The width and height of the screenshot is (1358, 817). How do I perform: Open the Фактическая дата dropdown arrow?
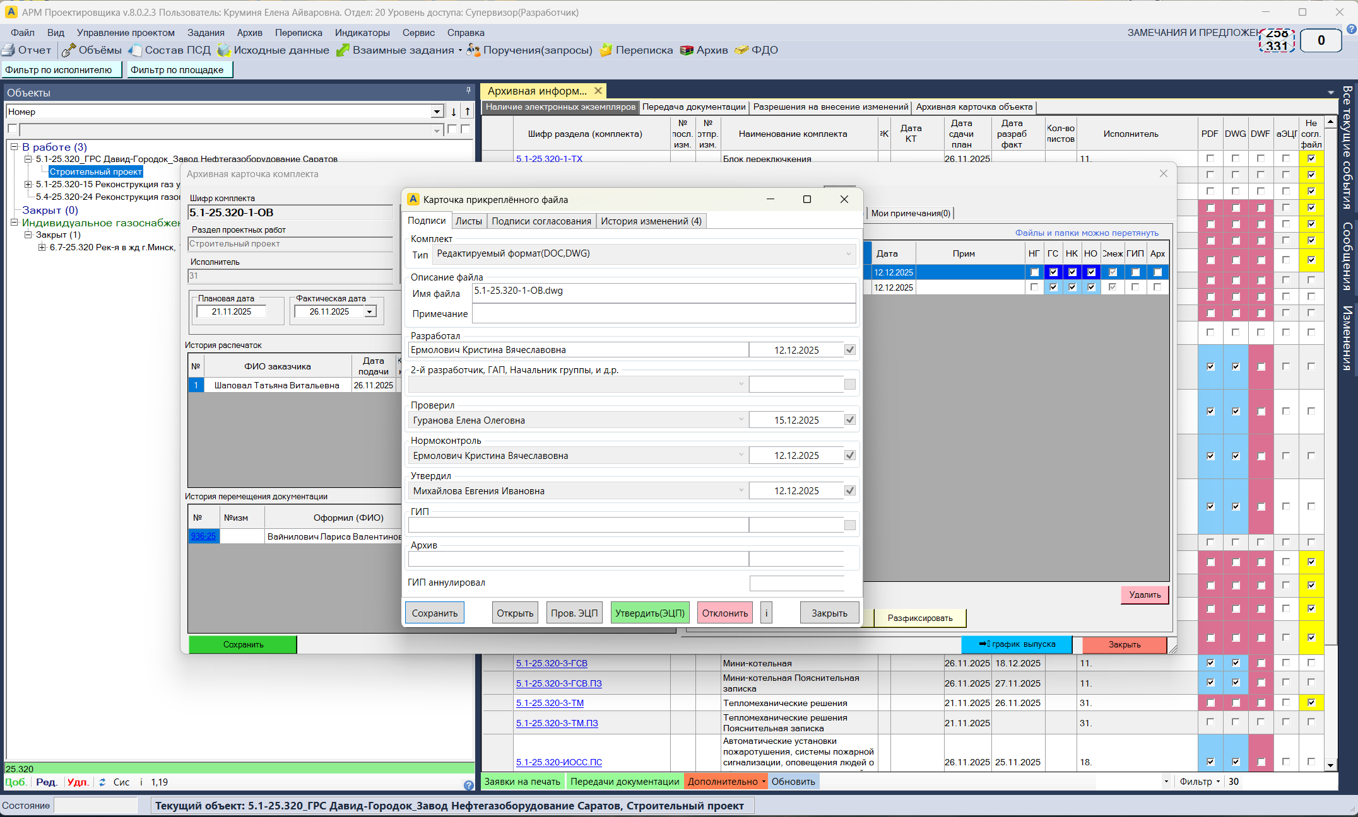click(x=370, y=311)
